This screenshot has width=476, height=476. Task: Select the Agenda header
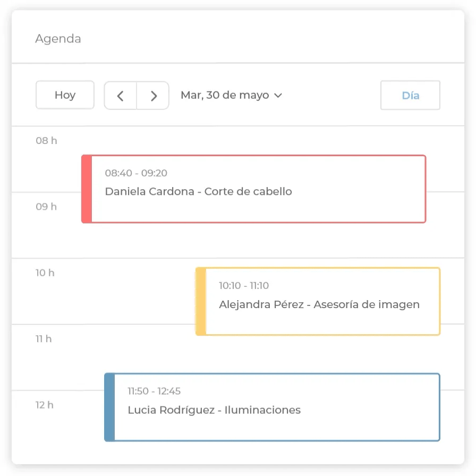(58, 38)
